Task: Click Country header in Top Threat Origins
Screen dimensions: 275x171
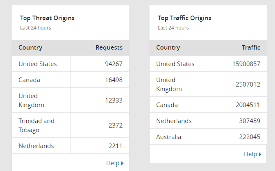Action: pos(30,48)
